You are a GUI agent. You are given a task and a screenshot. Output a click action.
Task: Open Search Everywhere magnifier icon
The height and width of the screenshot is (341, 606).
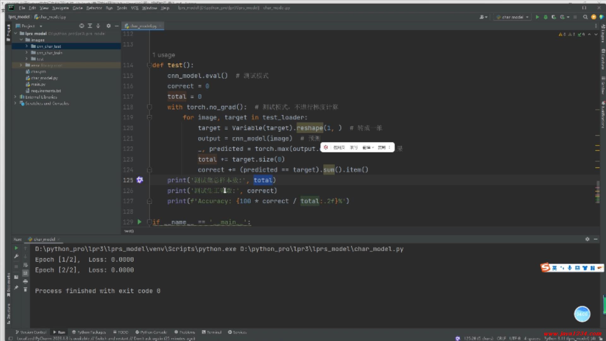585,17
